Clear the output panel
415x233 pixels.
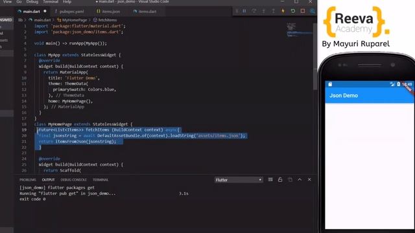(270, 180)
